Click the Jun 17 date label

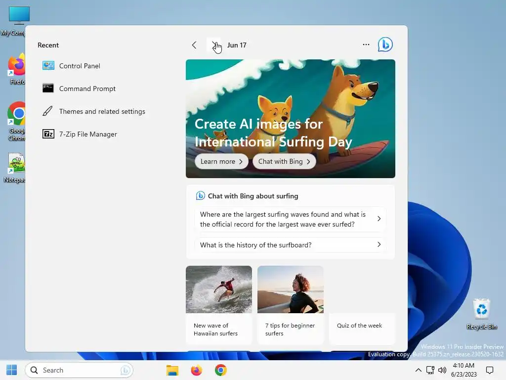237,45
